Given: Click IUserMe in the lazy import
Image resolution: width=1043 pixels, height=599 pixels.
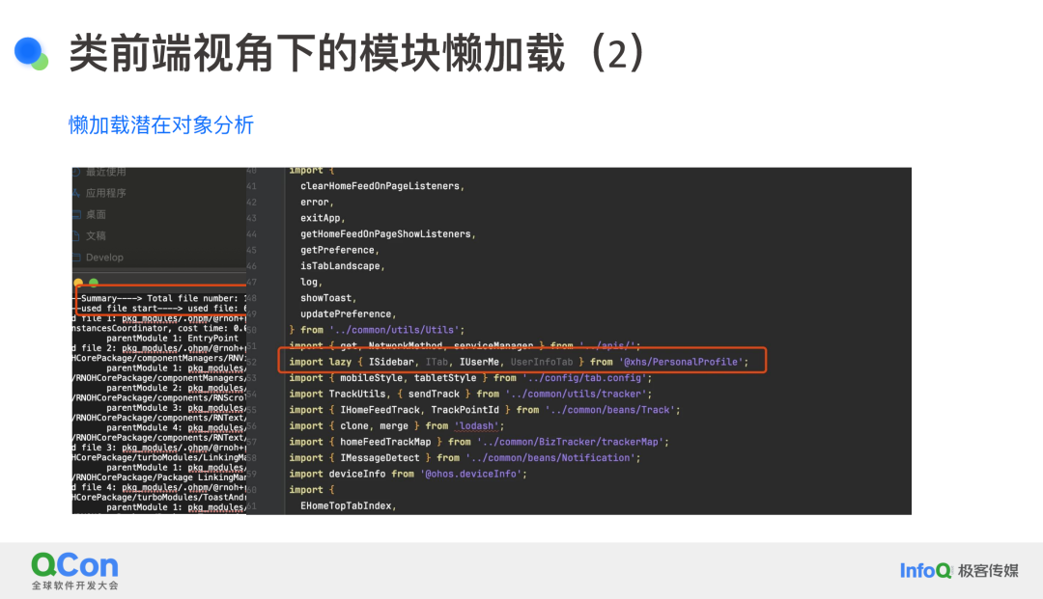Looking at the screenshot, I should pos(479,362).
